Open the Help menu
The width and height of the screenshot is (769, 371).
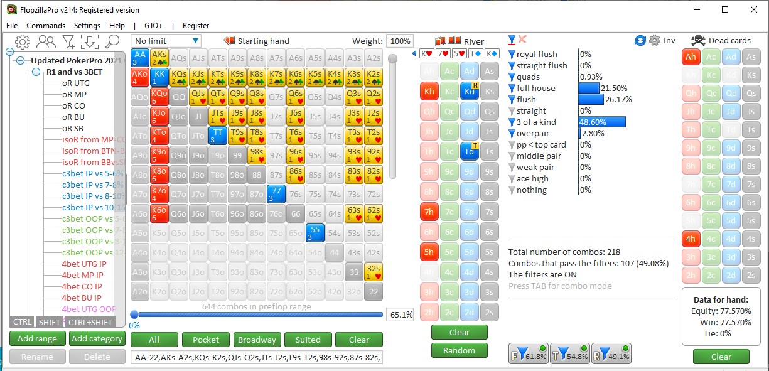117,26
